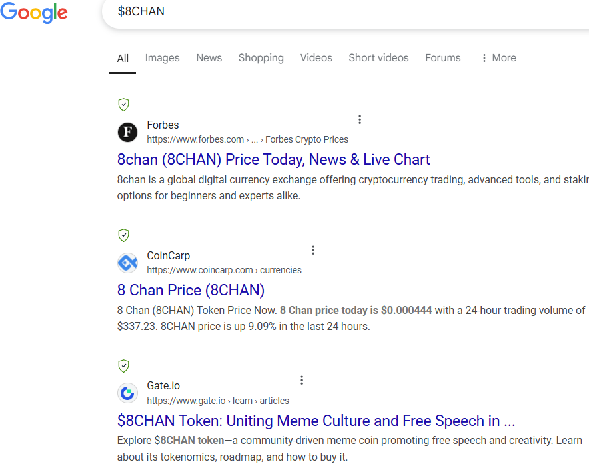
Task: Click the gate.io learn articles URL
Action: click(218, 401)
